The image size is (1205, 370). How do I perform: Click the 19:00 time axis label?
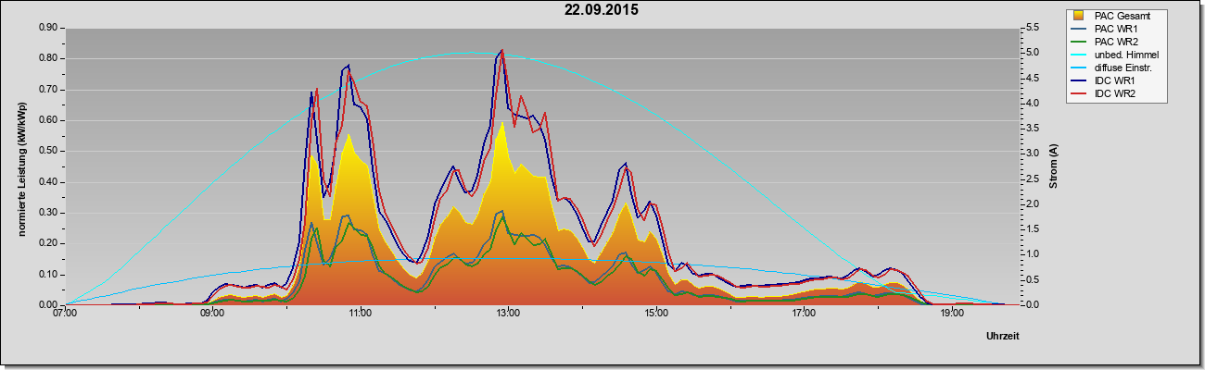[x=952, y=314]
